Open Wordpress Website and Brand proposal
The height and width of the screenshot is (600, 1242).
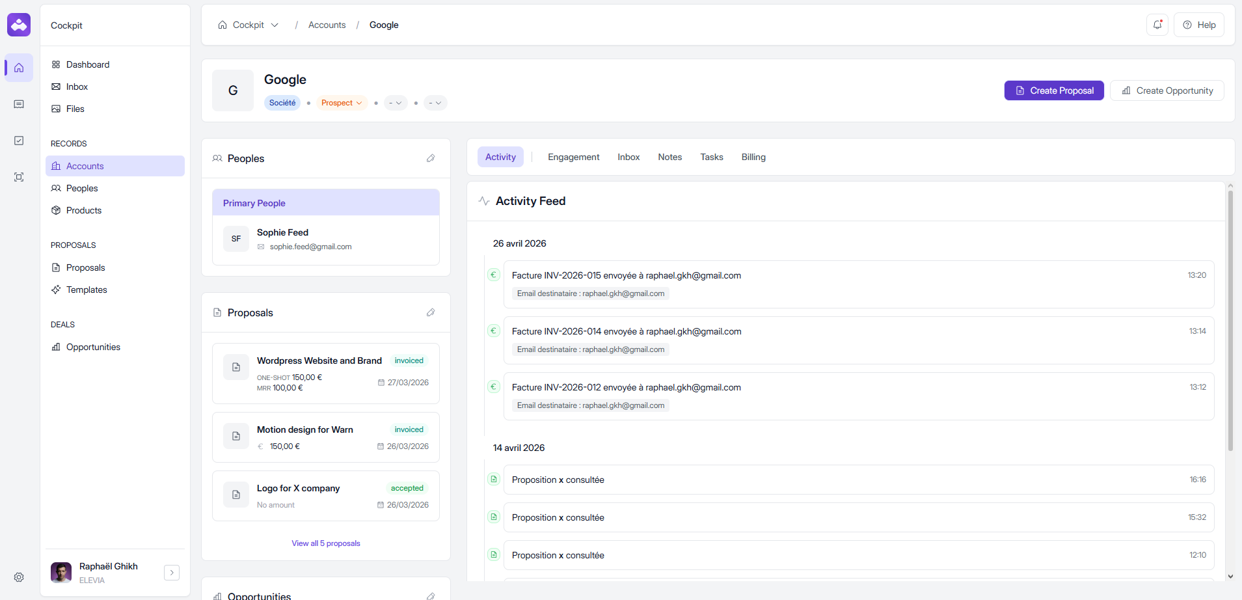tap(326, 374)
